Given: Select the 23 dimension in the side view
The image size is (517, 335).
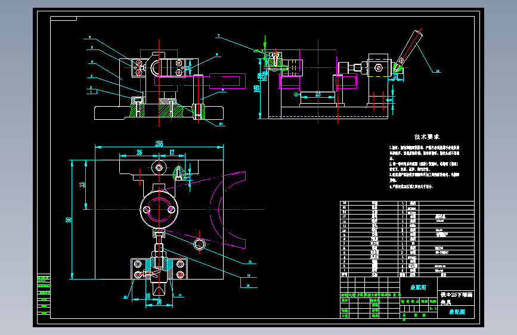Looking at the screenshot, I should 317,94.
